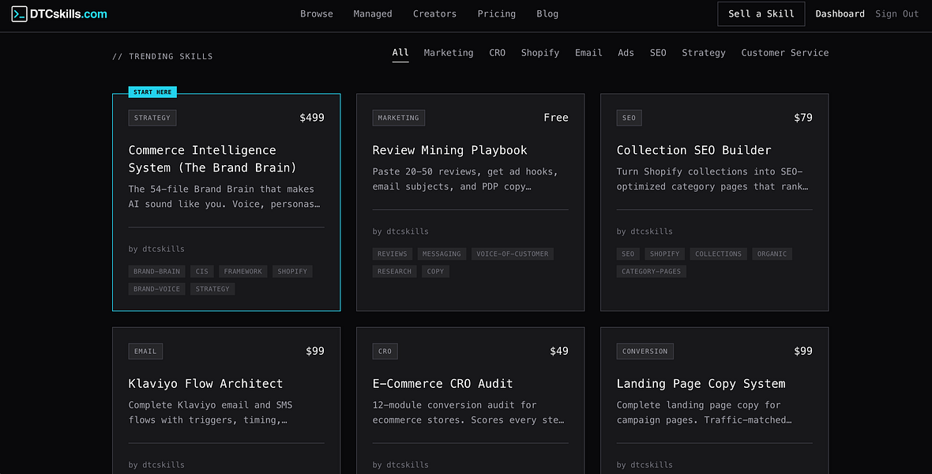
Task: Click the EMAIL category label
Action: (x=145, y=352)
